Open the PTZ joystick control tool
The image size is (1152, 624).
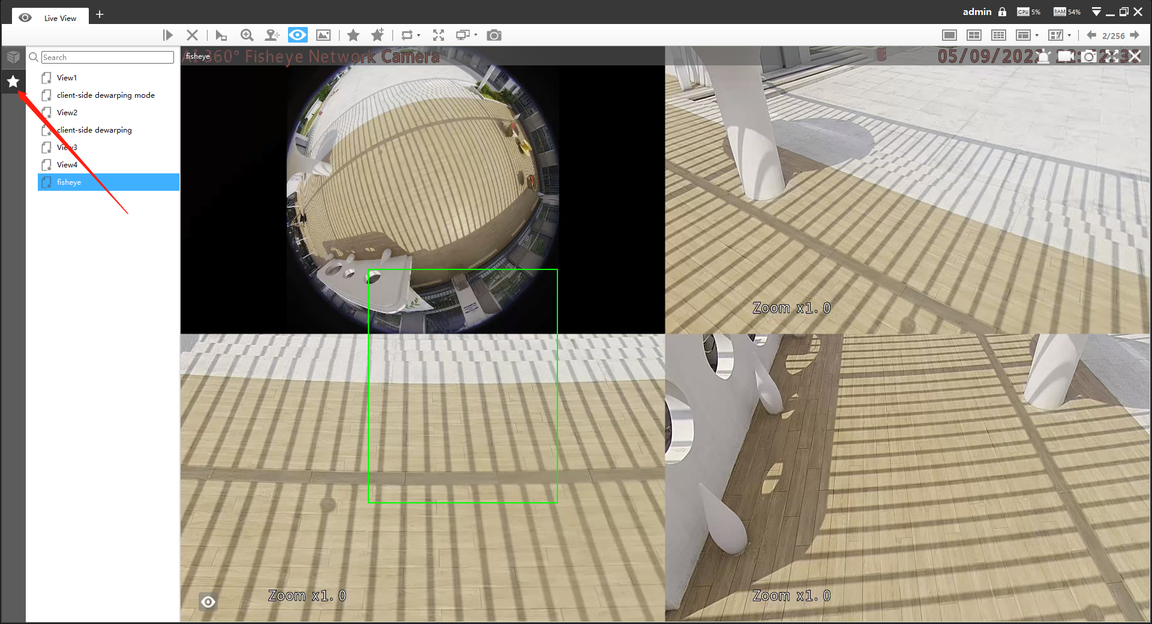(272, 35)
